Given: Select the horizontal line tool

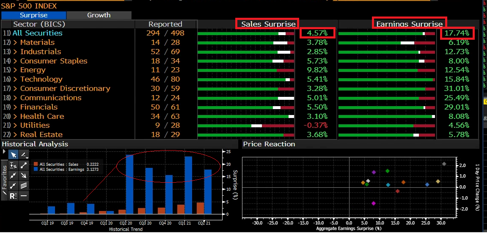Looking at the screenshot, I should (x=24, y=195).
